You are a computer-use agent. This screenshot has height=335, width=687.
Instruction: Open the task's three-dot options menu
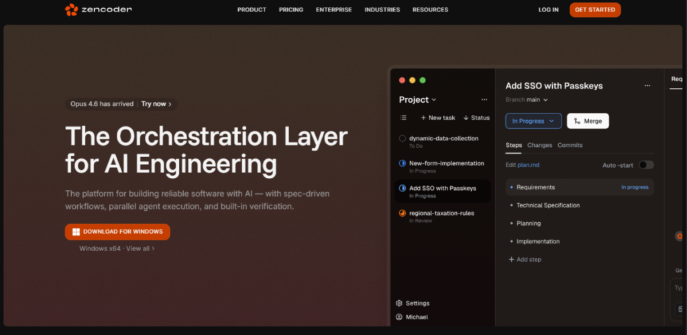[647, 86]
